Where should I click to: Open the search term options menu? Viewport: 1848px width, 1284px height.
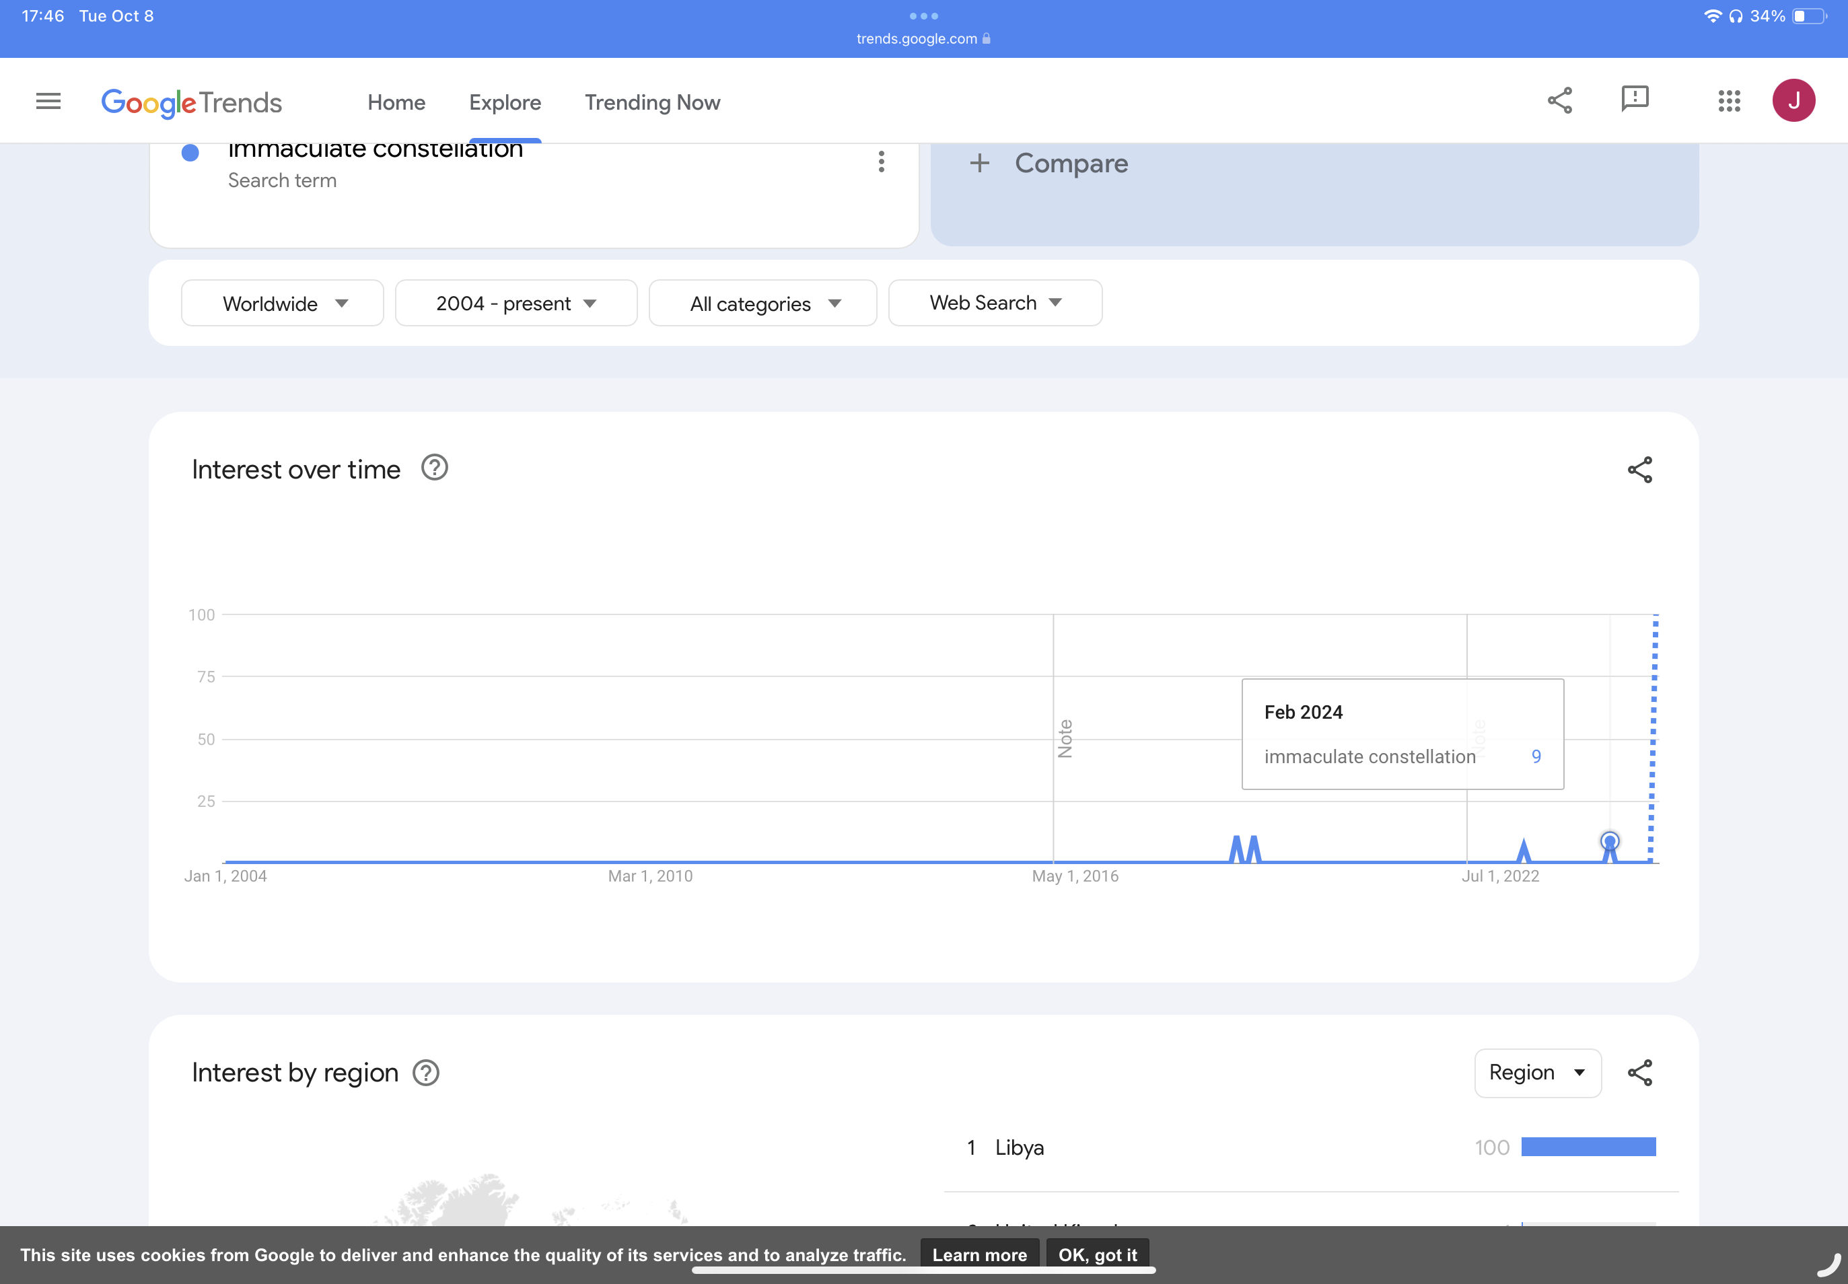coord(881,162)
